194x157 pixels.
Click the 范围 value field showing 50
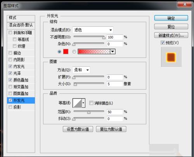[115, 112]
